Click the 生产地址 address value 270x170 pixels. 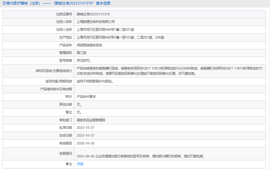pos(120,37)
